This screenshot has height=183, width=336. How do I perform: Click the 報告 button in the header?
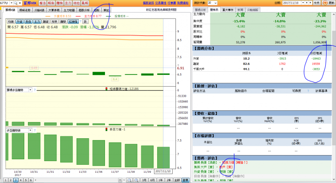tap(51, 3)
